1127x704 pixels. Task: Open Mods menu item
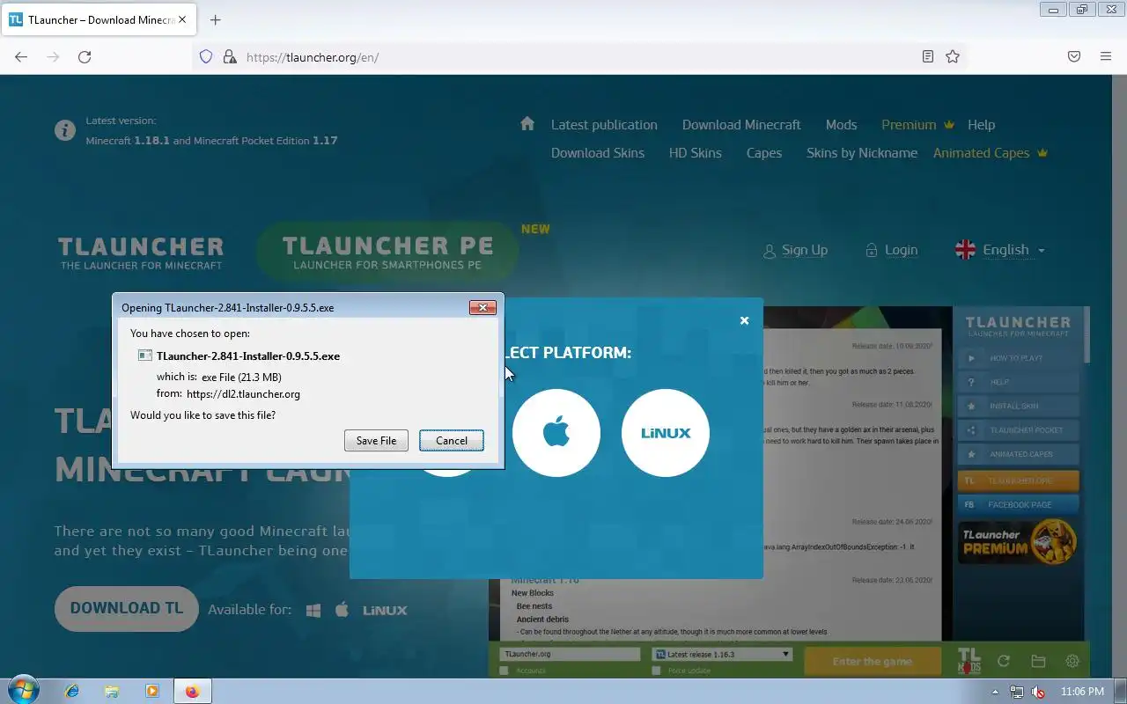(x=841, y=125)
